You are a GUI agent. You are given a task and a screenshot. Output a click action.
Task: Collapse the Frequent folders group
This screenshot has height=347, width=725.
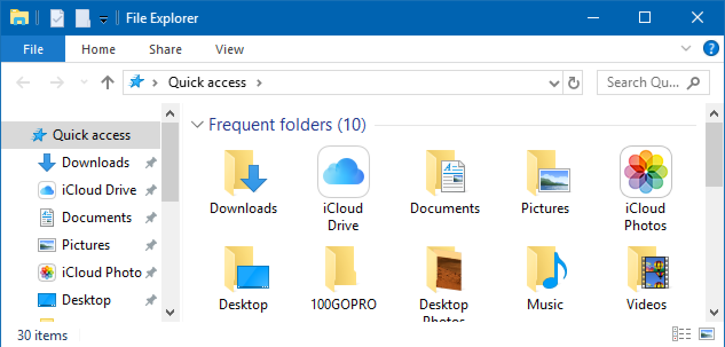198,124
